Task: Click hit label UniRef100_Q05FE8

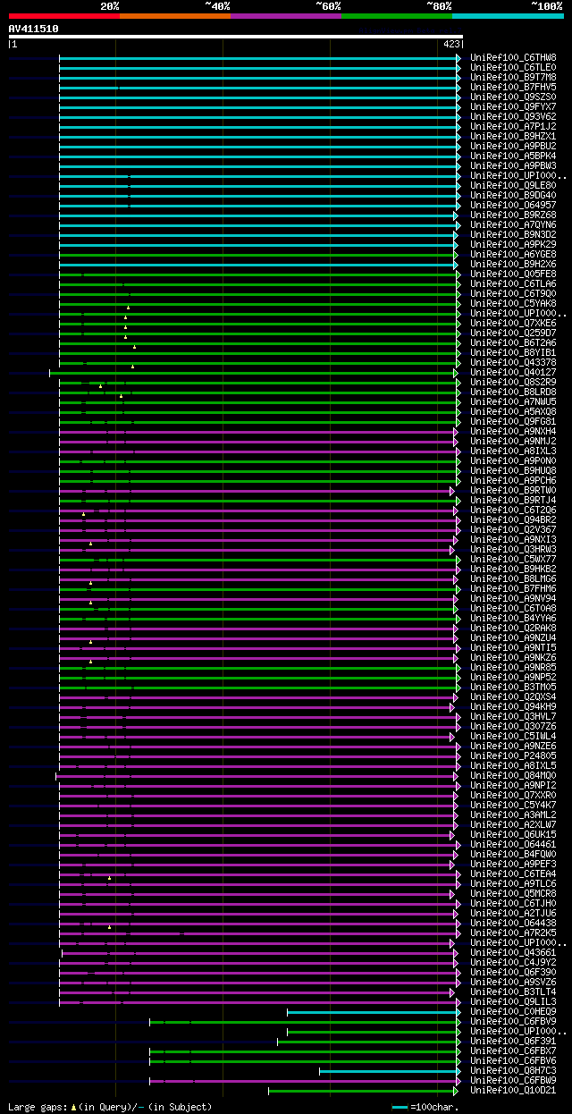Action: click(513, 274)
